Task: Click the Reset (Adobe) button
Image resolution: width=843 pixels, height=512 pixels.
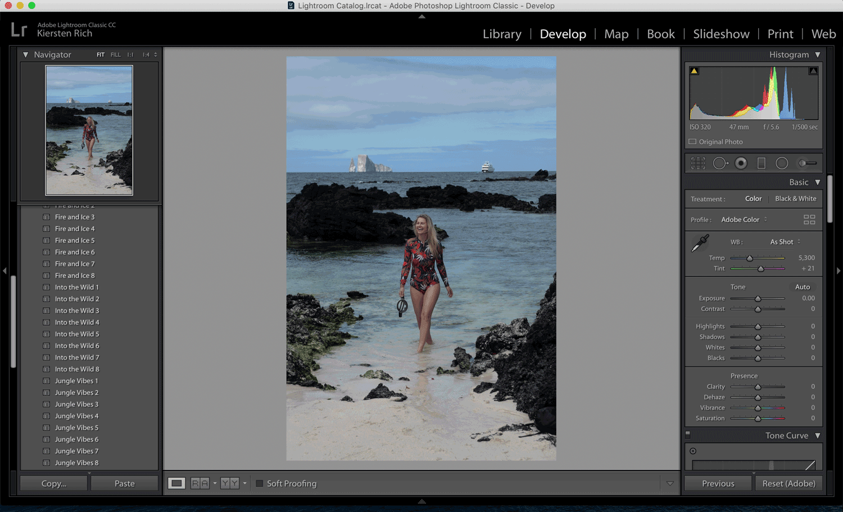Action: [x=788, y=483]
